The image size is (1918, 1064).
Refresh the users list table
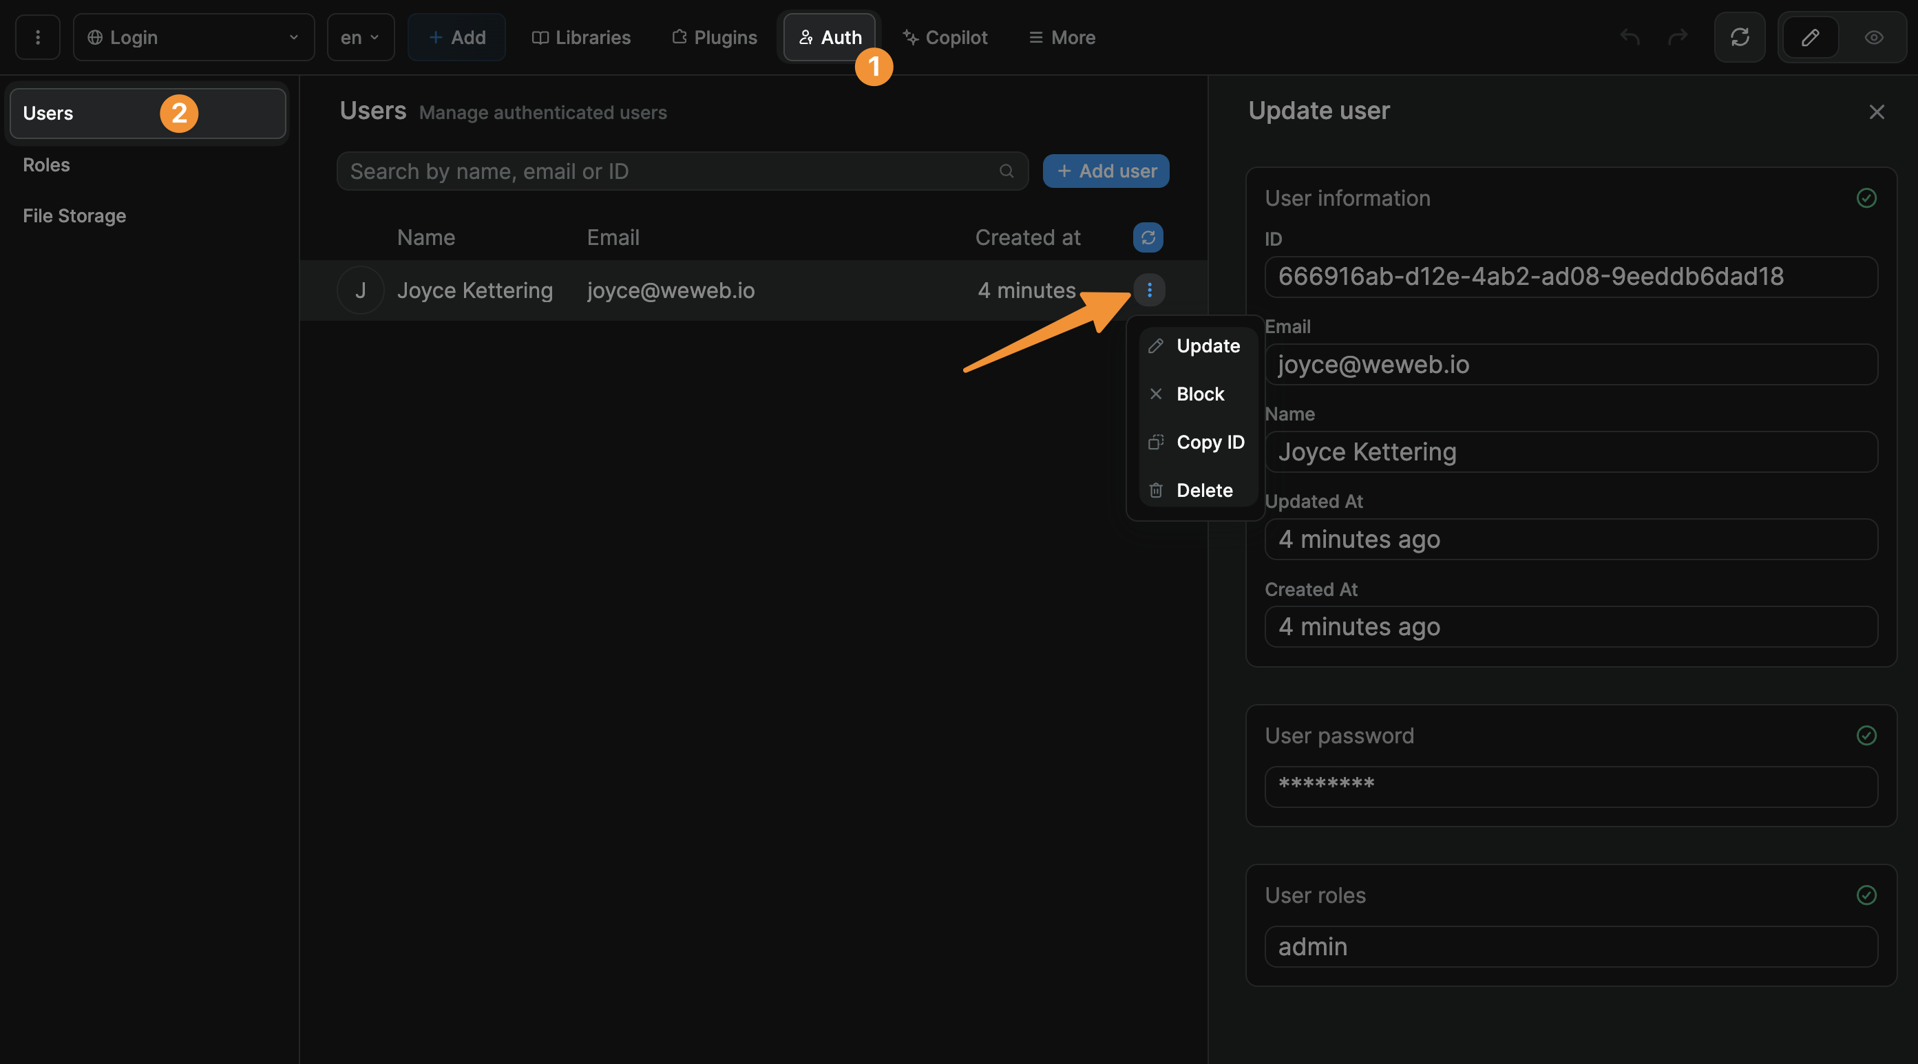[x=1148, y=237]
